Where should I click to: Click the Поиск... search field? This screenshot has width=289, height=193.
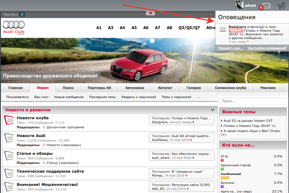pos(253,101)
